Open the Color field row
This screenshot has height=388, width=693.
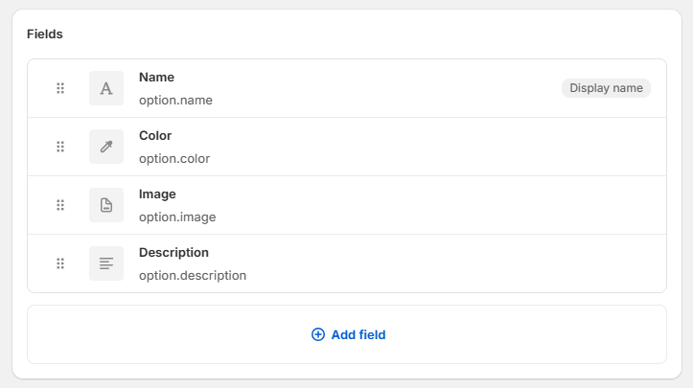(383, 147)
